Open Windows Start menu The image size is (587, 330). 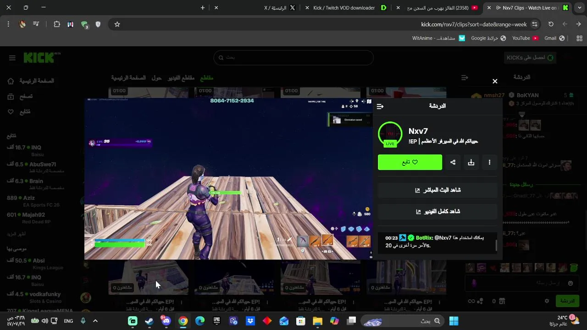point(454,321)
